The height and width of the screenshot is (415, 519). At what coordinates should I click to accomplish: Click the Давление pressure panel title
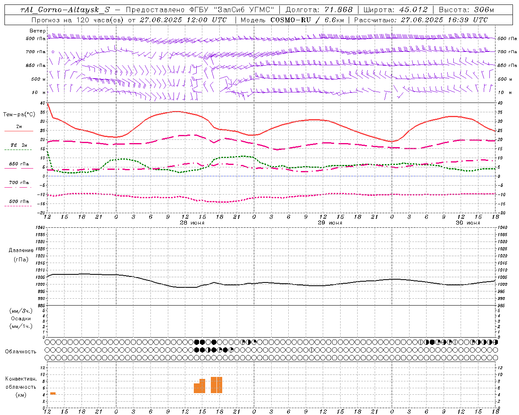point(21,250)
